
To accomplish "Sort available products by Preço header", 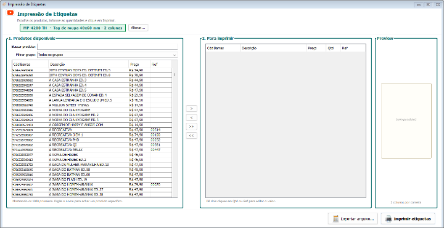I will click(139, 65).
